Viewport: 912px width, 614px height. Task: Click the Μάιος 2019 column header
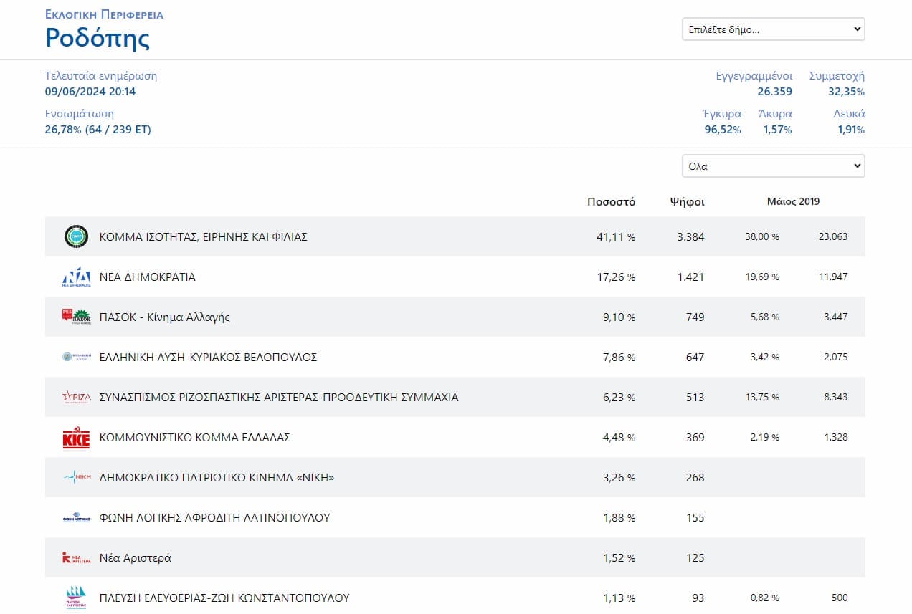(x=793, y=201)
